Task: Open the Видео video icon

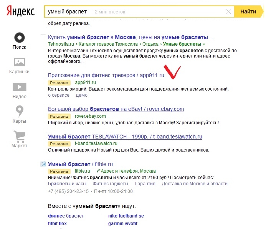Action: [20, 87]
